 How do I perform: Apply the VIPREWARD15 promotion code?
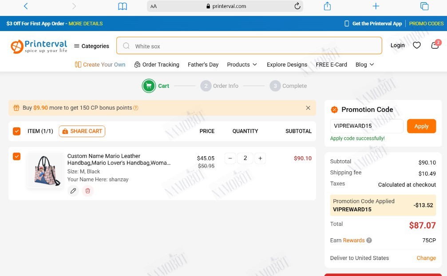421,126
